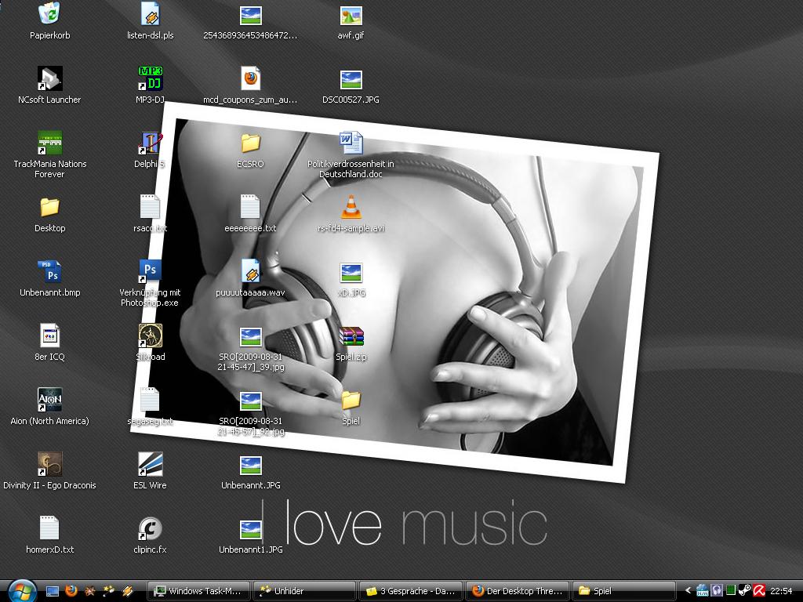Open the Spiel.zip WinRAR archive
Screen dimensions: 803x602
351,336
